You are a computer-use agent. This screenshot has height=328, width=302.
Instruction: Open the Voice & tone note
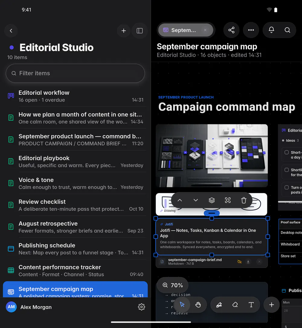point(75,183)
